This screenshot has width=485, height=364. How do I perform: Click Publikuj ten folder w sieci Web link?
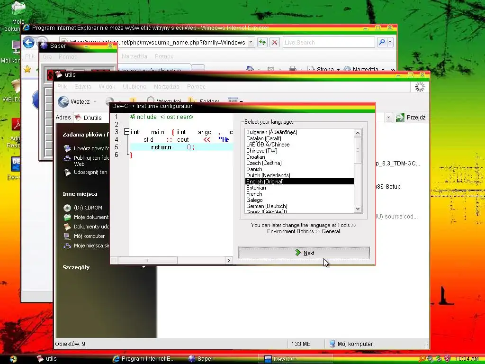tap(87, 161)
